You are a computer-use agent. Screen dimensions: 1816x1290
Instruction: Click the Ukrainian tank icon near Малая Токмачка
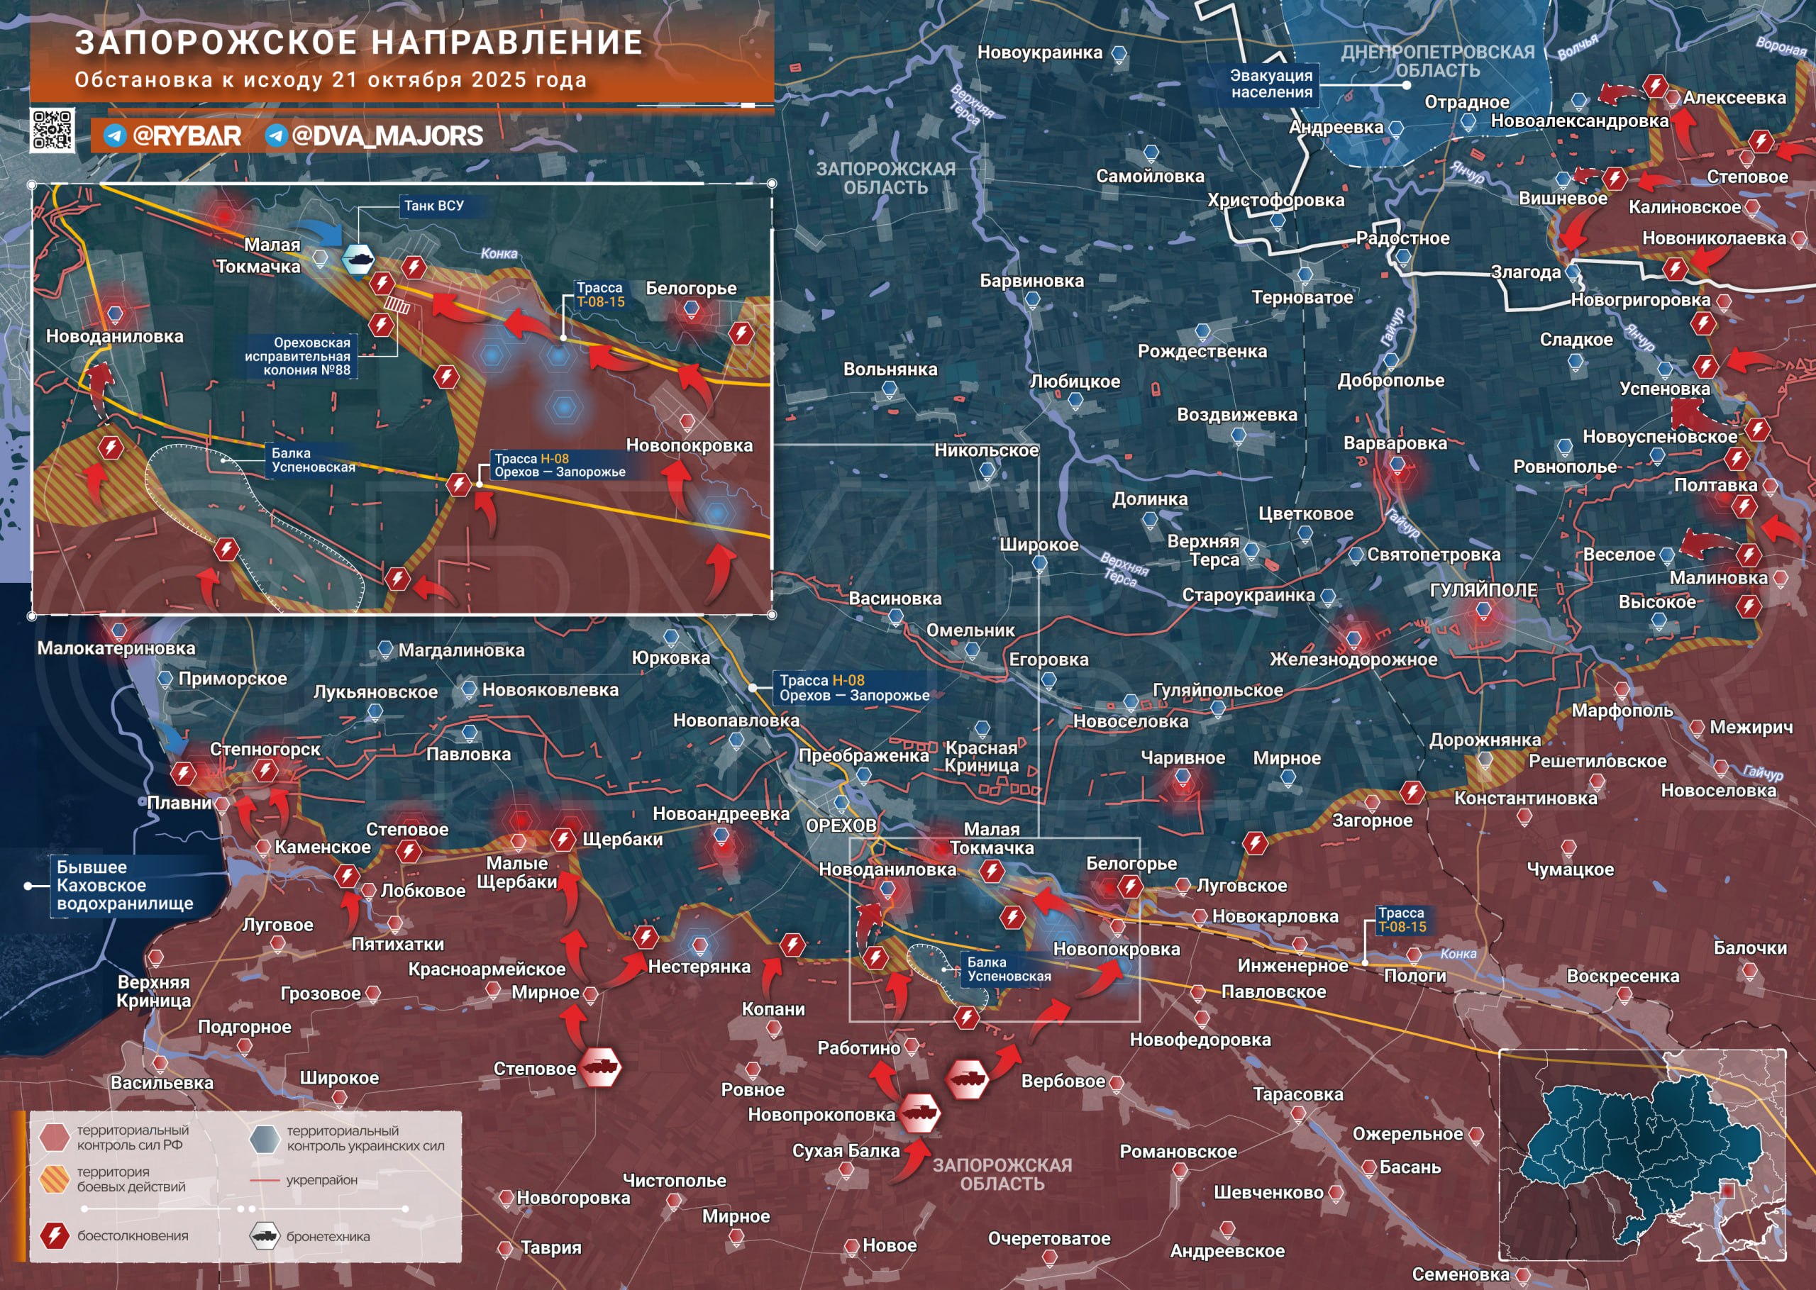coord(358,259)
